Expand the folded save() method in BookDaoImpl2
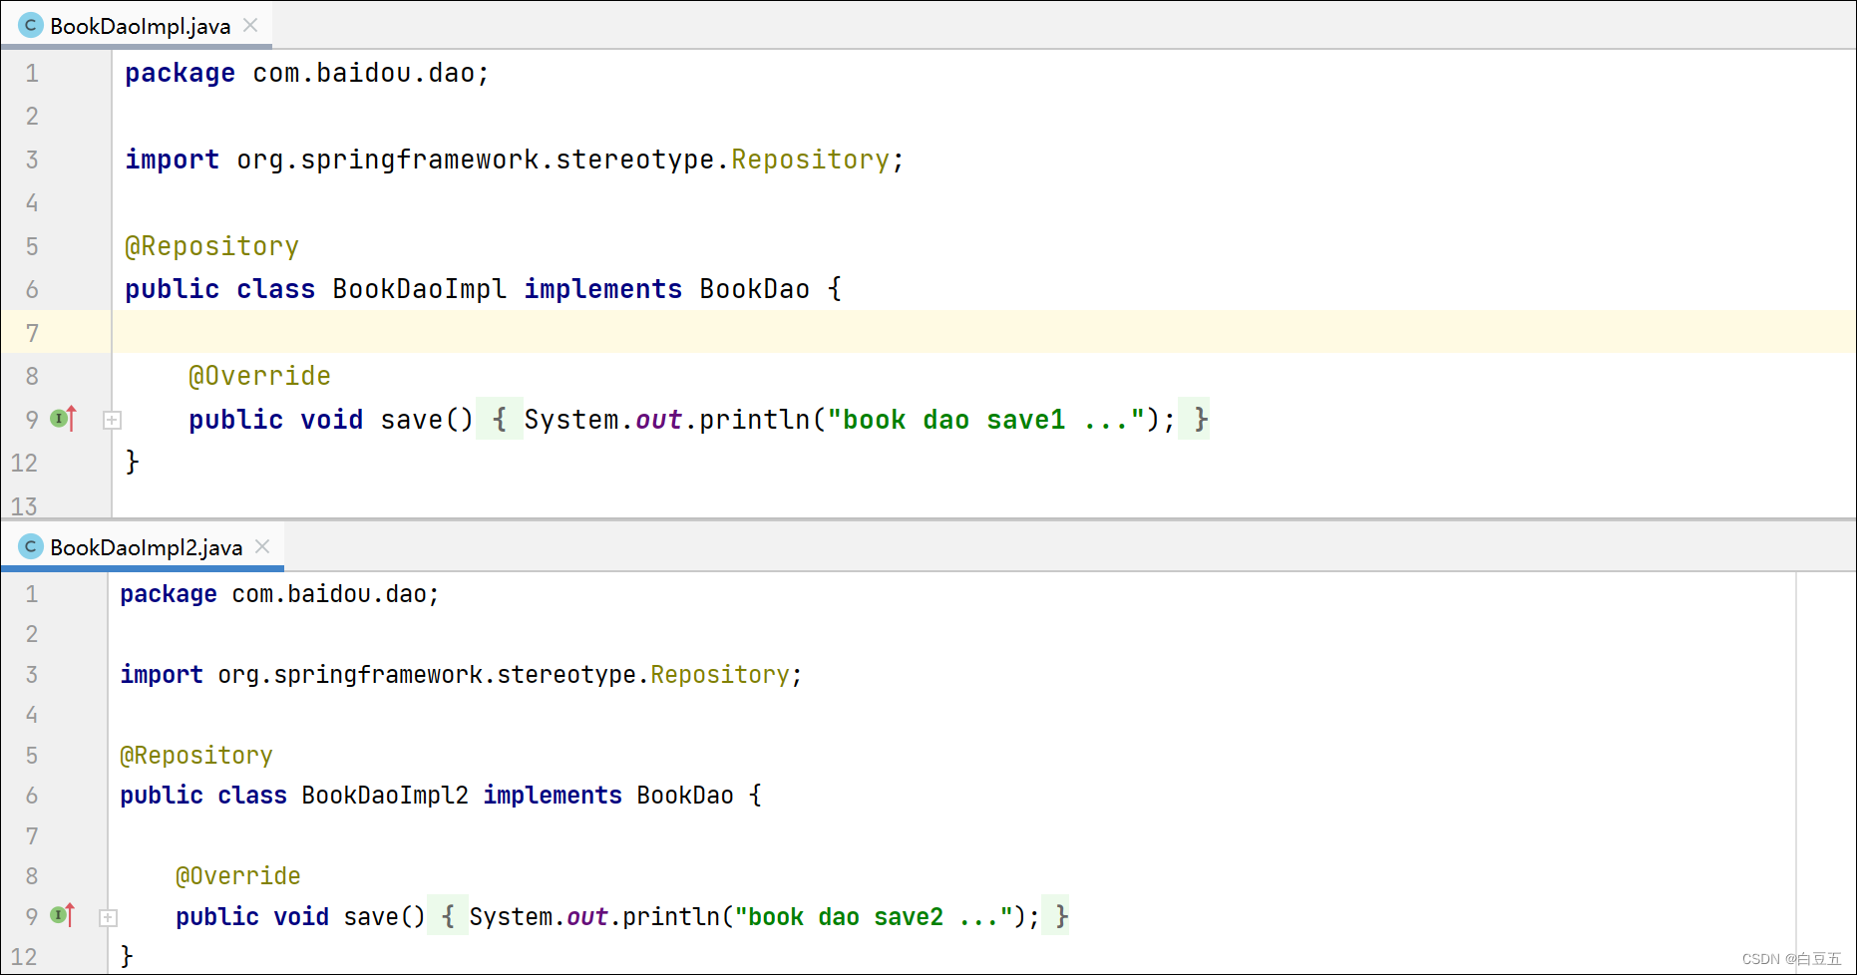The width and height of the screenshot is (1857, 975). 109,917
